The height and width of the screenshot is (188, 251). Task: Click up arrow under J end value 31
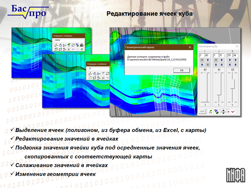[x=222, y=60]
